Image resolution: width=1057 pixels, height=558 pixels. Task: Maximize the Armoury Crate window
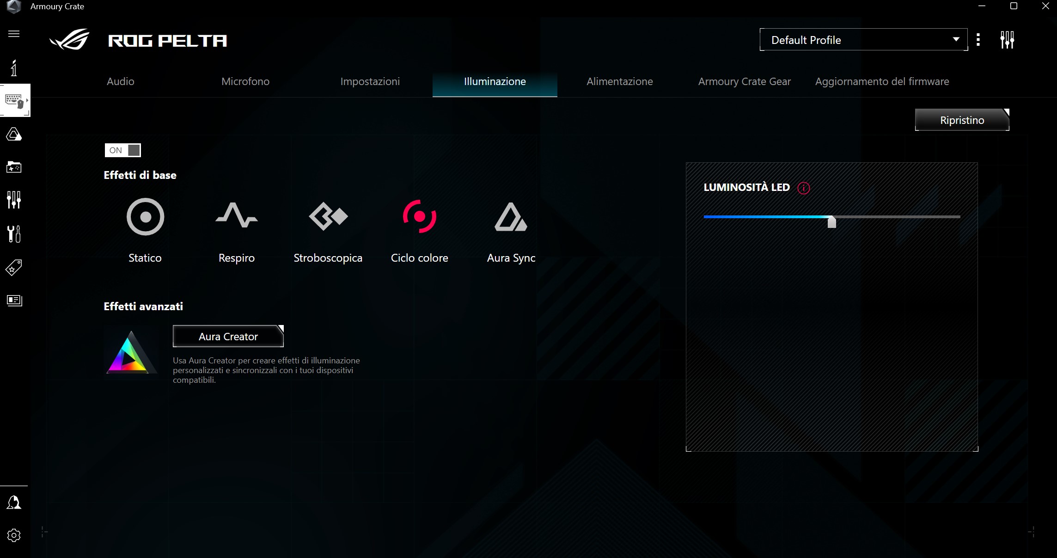pyautogui.click(x=1014, y=6)
